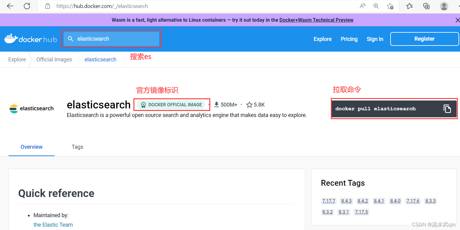Open the browser Collections icon
Image resolution: width=460 pixels, height=230 pixels.
pos(426,6)
